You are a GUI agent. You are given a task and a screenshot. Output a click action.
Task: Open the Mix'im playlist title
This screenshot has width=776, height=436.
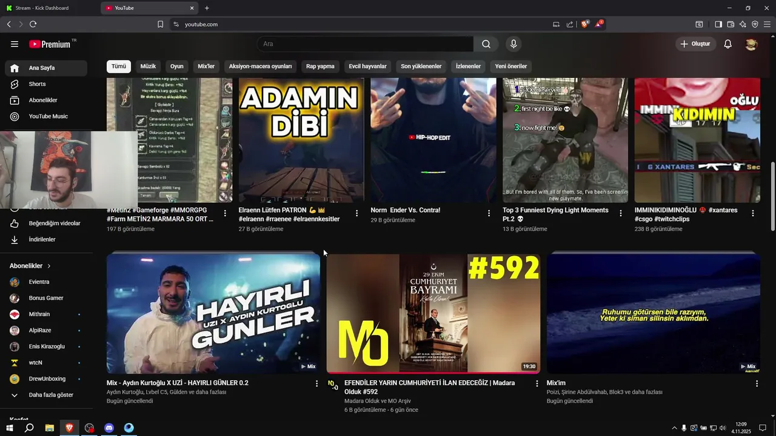[x=556, y=383]
